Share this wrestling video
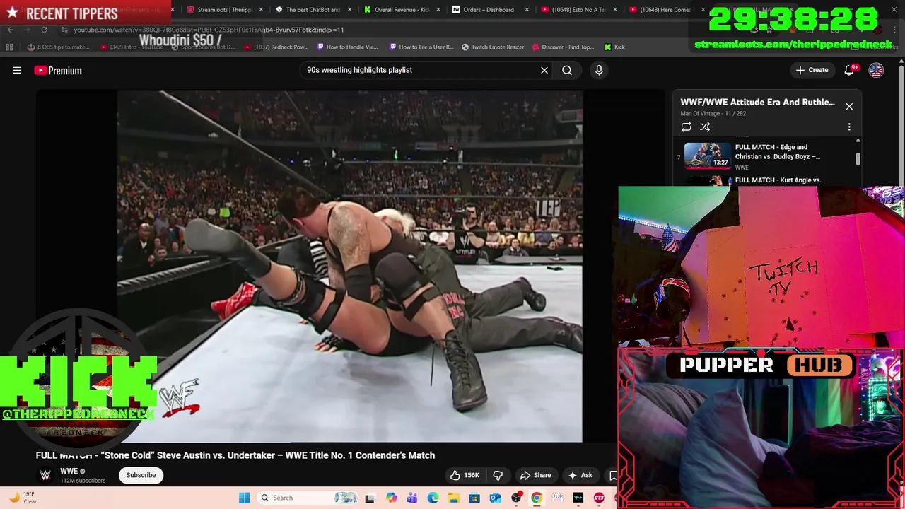Image resolution: width=905 pixels, height=509 pixels. (x=535, y=475)
